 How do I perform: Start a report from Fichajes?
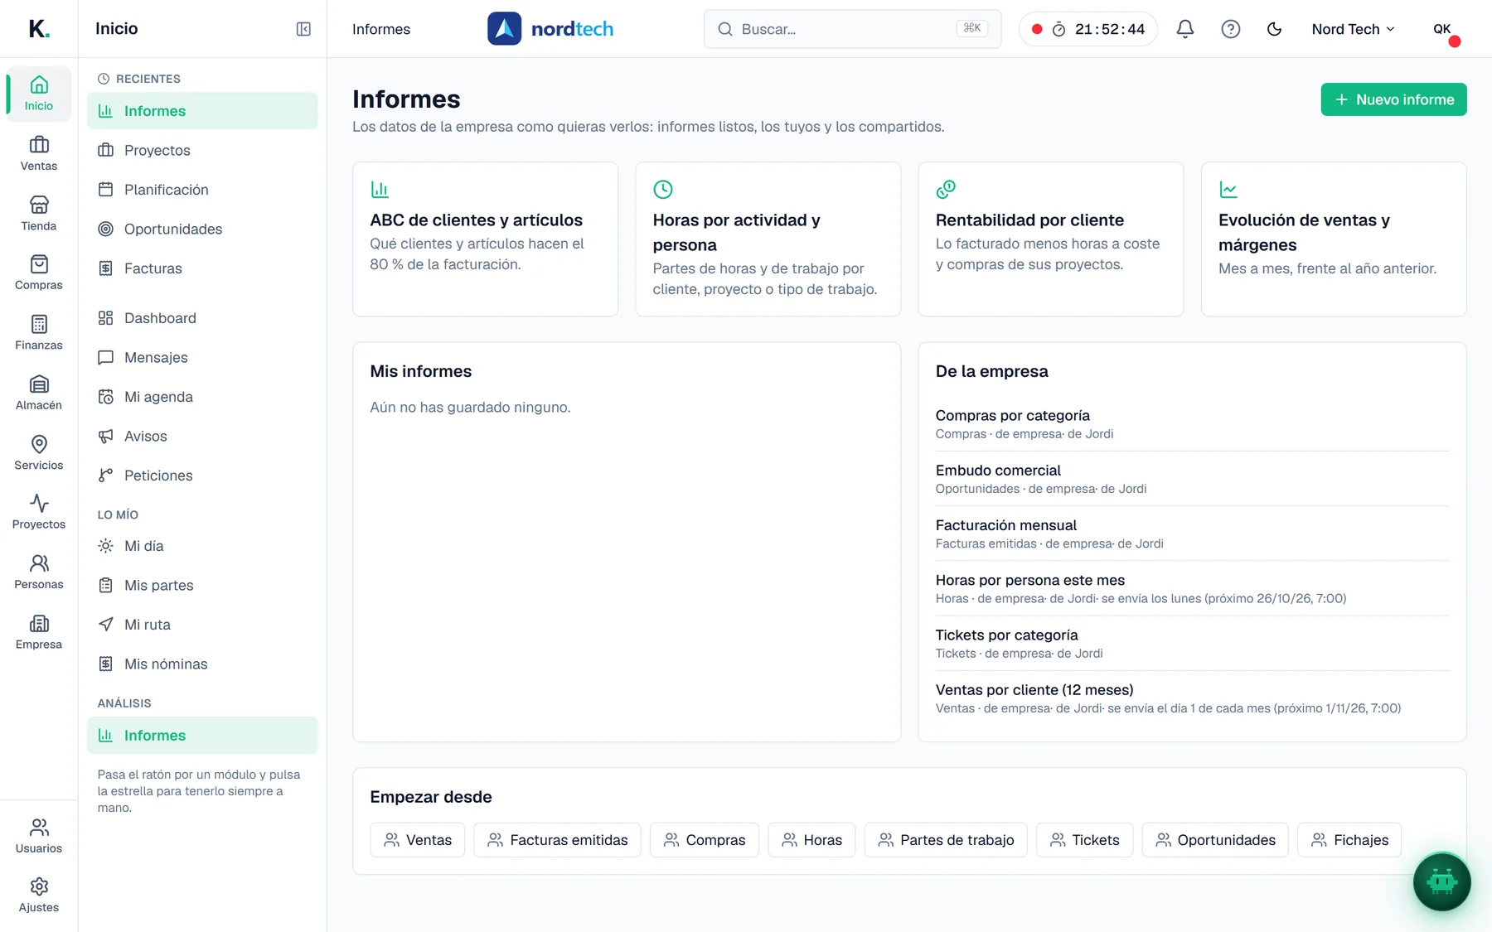[1349, 840]
